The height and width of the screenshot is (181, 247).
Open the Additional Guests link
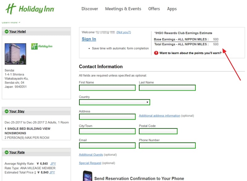point(91,154)
